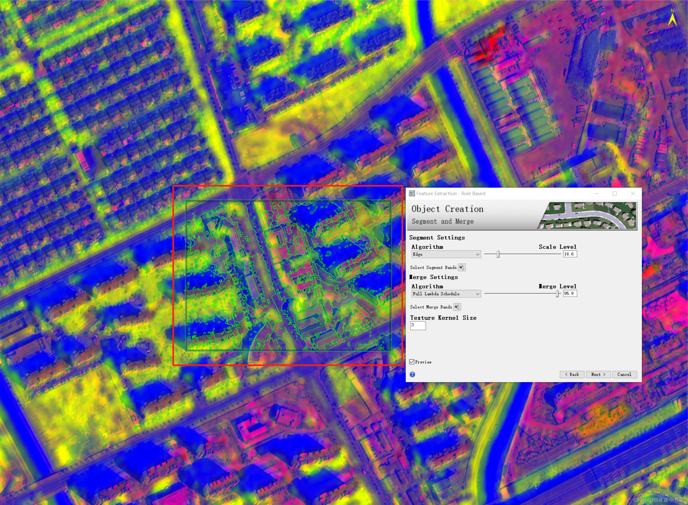Click the Scale Level slider handle
The width and height of the screenshot is (688, 505).
[x=498, y=254]
